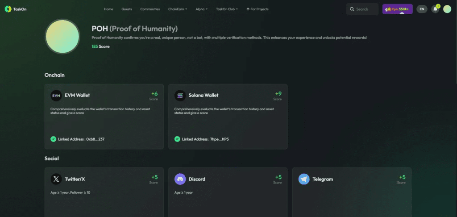This screenshot has width=457, height=217.
Task: Click the EVM Wallet icon
Action: tap(56, 95)
